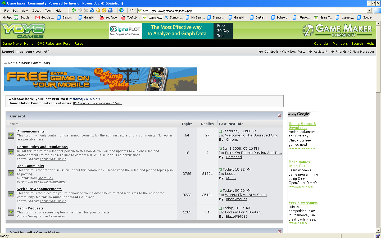
Task: Go back with the green Back arrow
Action: (x=74, y=10)
